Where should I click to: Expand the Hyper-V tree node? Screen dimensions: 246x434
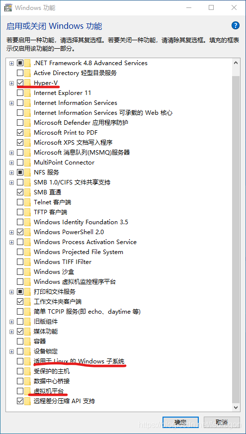[x=11, y=83]
